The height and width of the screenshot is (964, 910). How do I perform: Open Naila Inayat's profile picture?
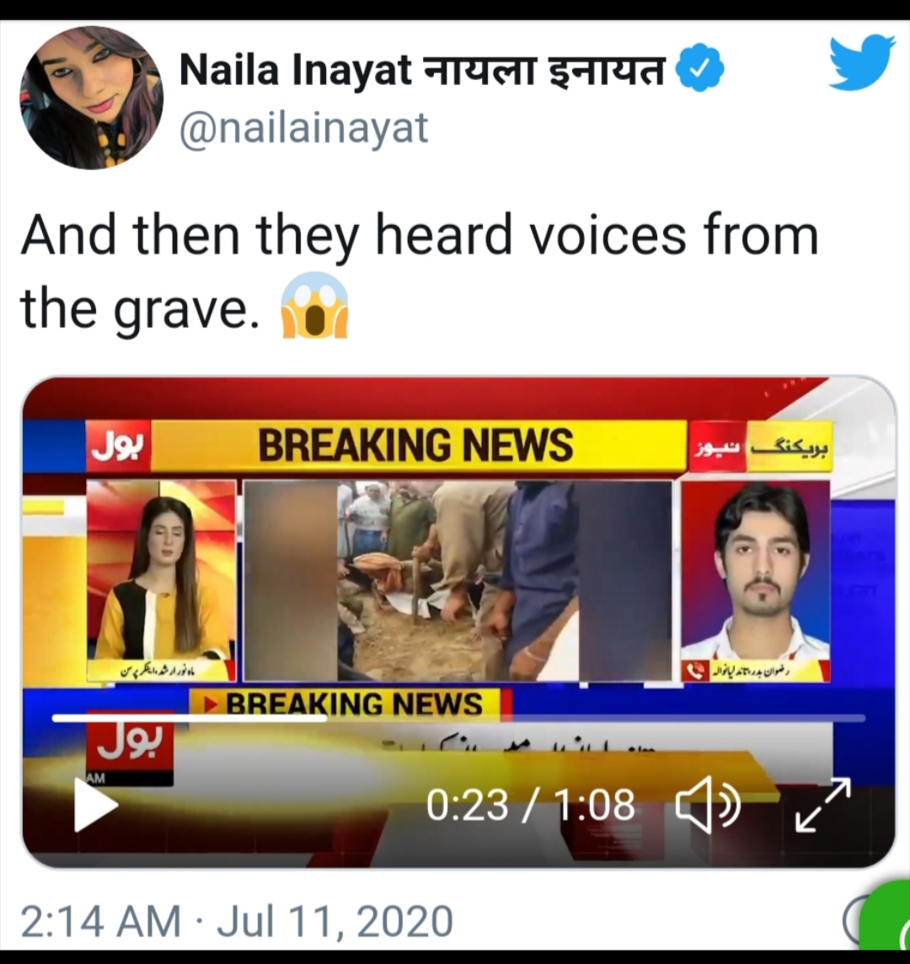coord(91,99)
